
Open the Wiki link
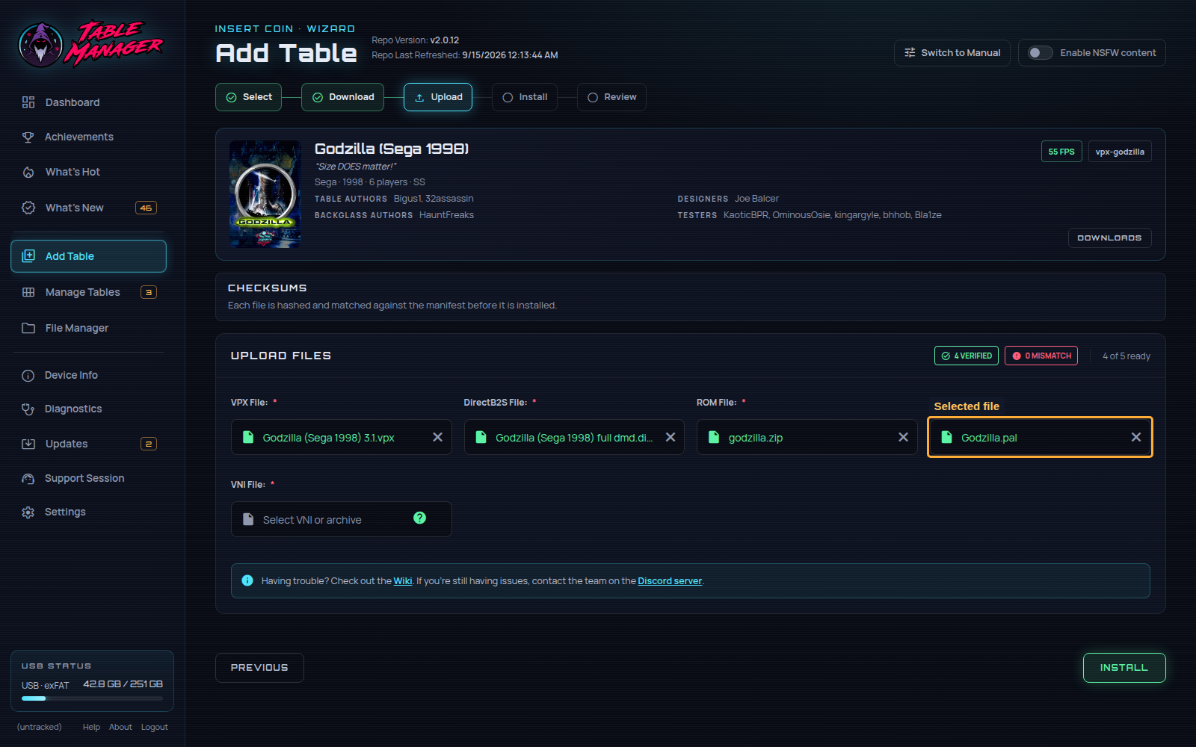pos(403,581)
